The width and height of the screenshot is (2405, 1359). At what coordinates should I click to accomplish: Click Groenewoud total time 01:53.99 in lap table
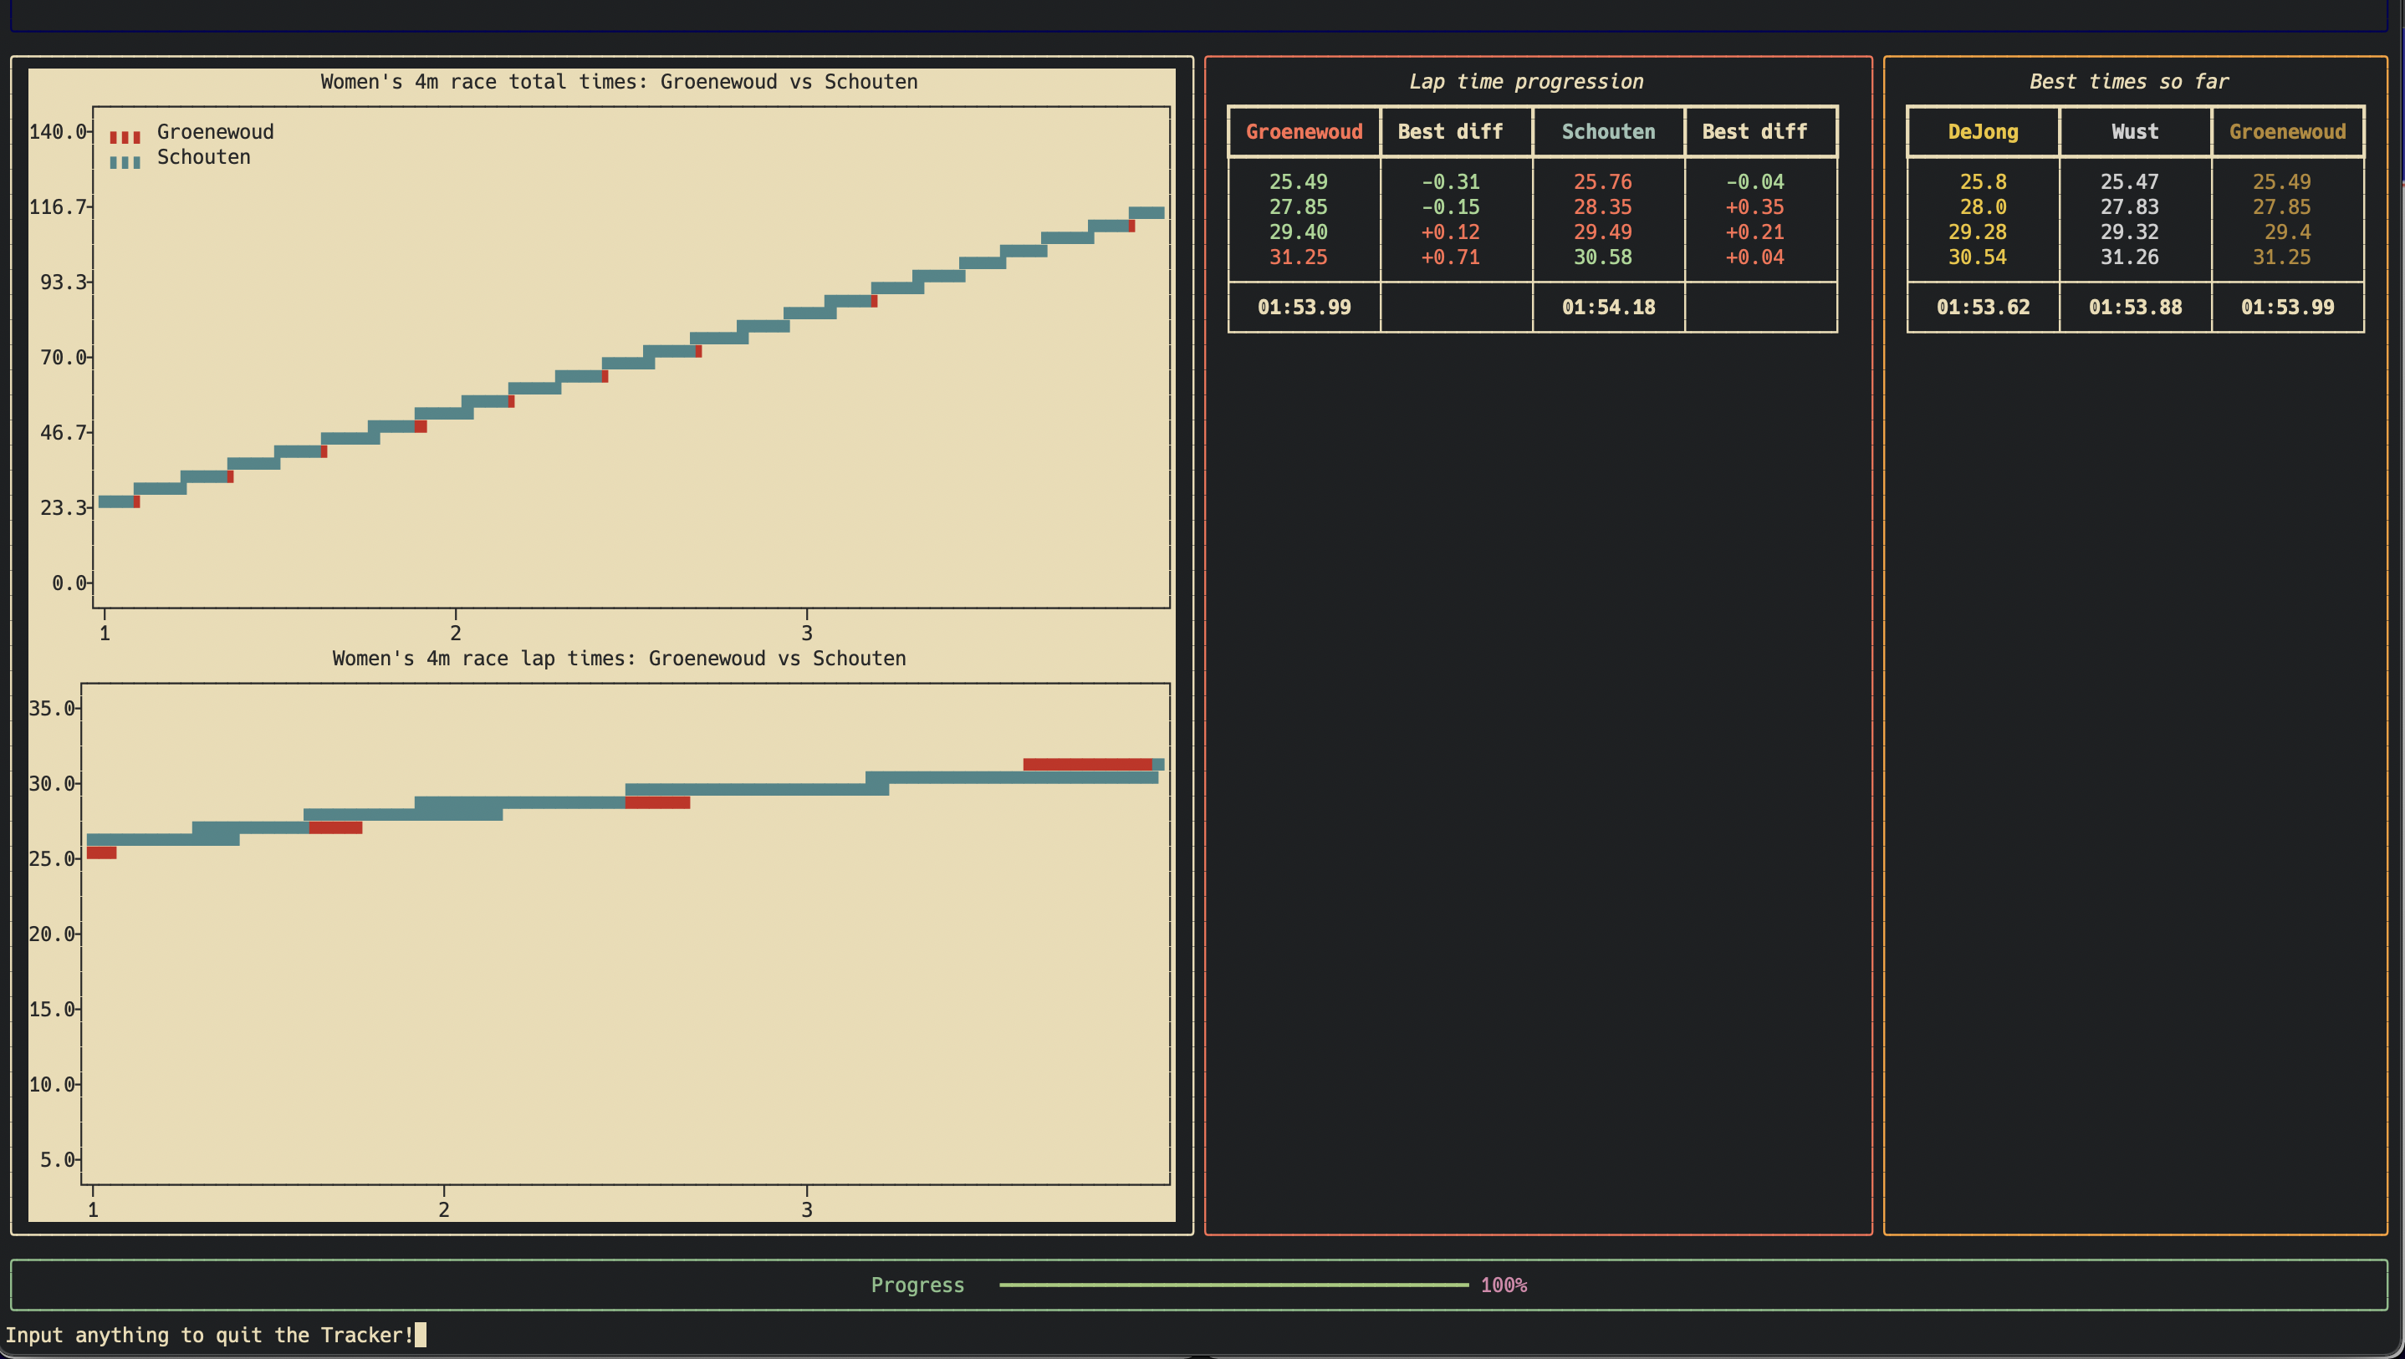1304,307
